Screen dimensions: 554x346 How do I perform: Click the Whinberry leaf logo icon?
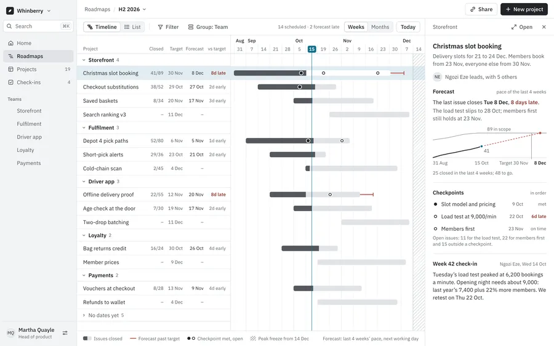(10, 10)
